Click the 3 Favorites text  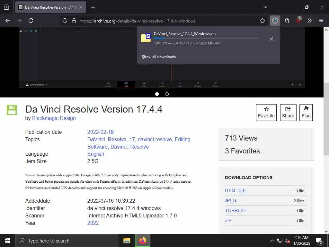242,151
